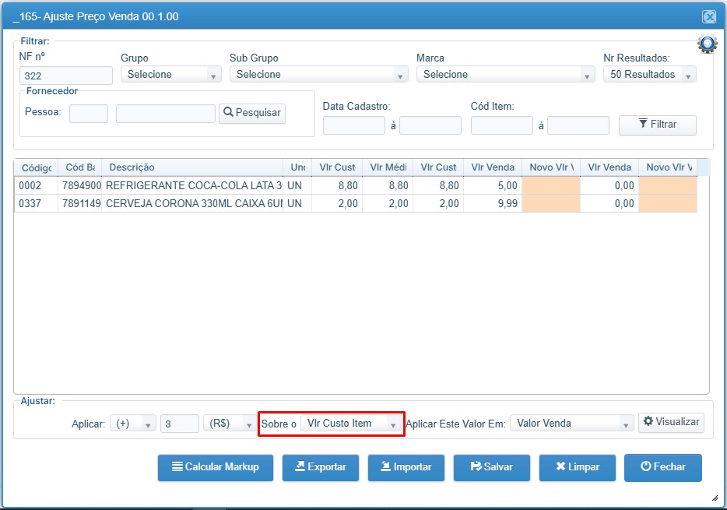Click the NF nº input field
Image resolution: width=727 pixels, height=510 pixels.
click(x=66, y=76)
